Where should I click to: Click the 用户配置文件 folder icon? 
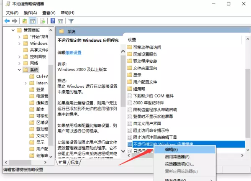[130, 82]
